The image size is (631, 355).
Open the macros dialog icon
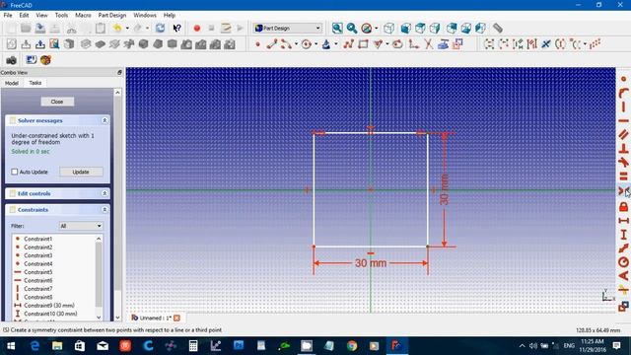tap(226, 29)
